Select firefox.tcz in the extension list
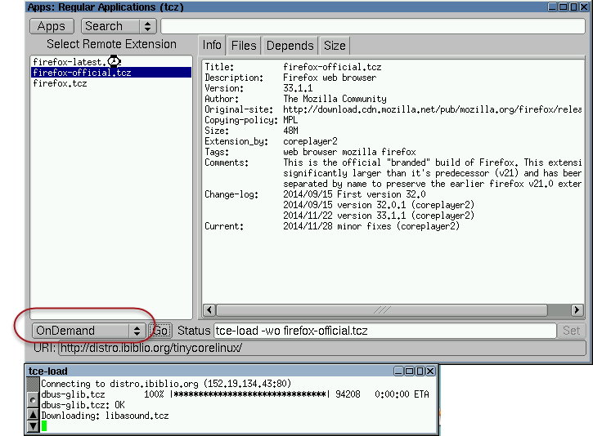This screenshot has height=436, width=593. pyautogui.click(x=60, y=83)
